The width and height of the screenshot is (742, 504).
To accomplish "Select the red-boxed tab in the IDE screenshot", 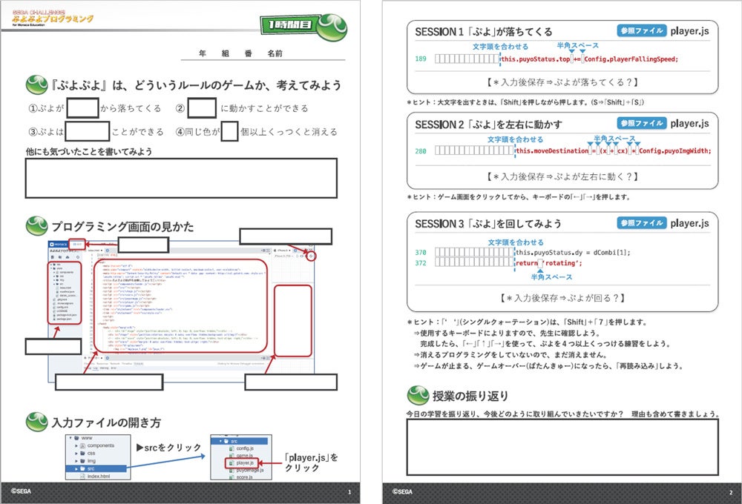I will coord(77,244).
